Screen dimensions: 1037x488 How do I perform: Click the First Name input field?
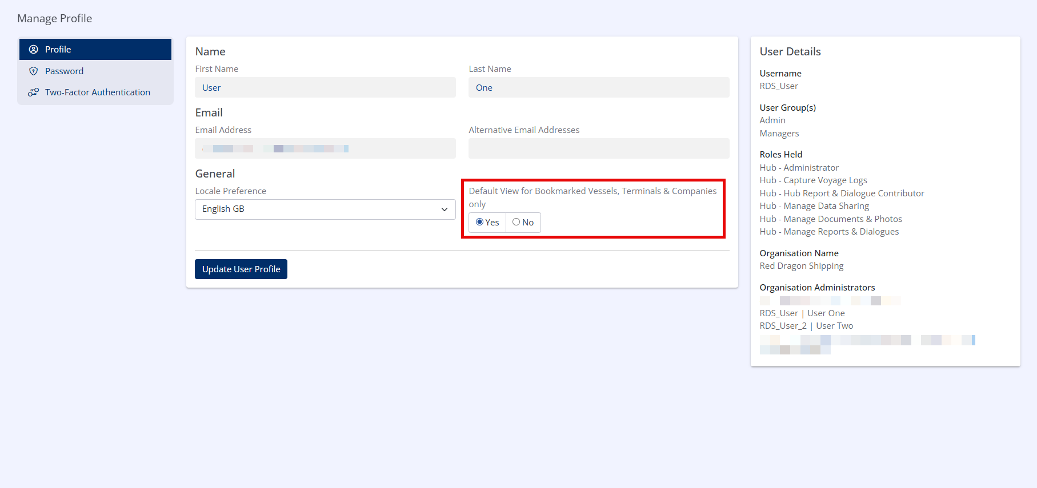coord(325,87)
